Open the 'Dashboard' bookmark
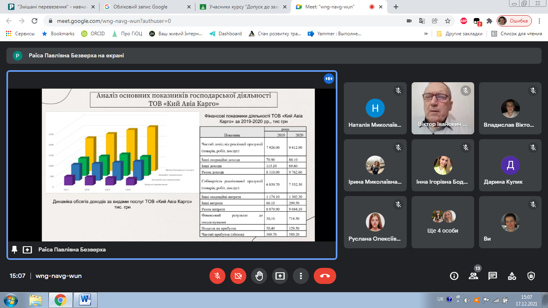Viewport: 548px width, 308px height. 225,34
